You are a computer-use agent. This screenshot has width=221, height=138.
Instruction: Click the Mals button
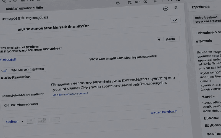pos(169,39)
